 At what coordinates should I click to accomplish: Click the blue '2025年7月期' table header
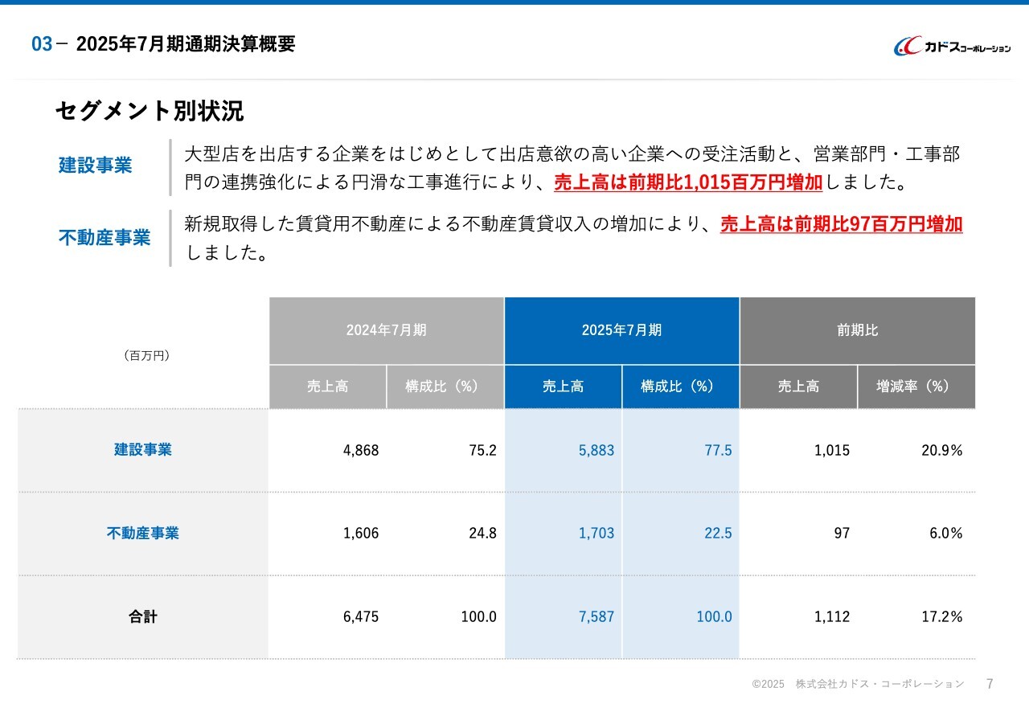tap(622, 330)
